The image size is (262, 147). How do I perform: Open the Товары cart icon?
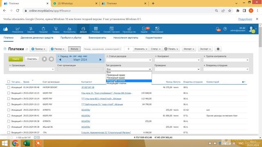click(x=56, y=29)
